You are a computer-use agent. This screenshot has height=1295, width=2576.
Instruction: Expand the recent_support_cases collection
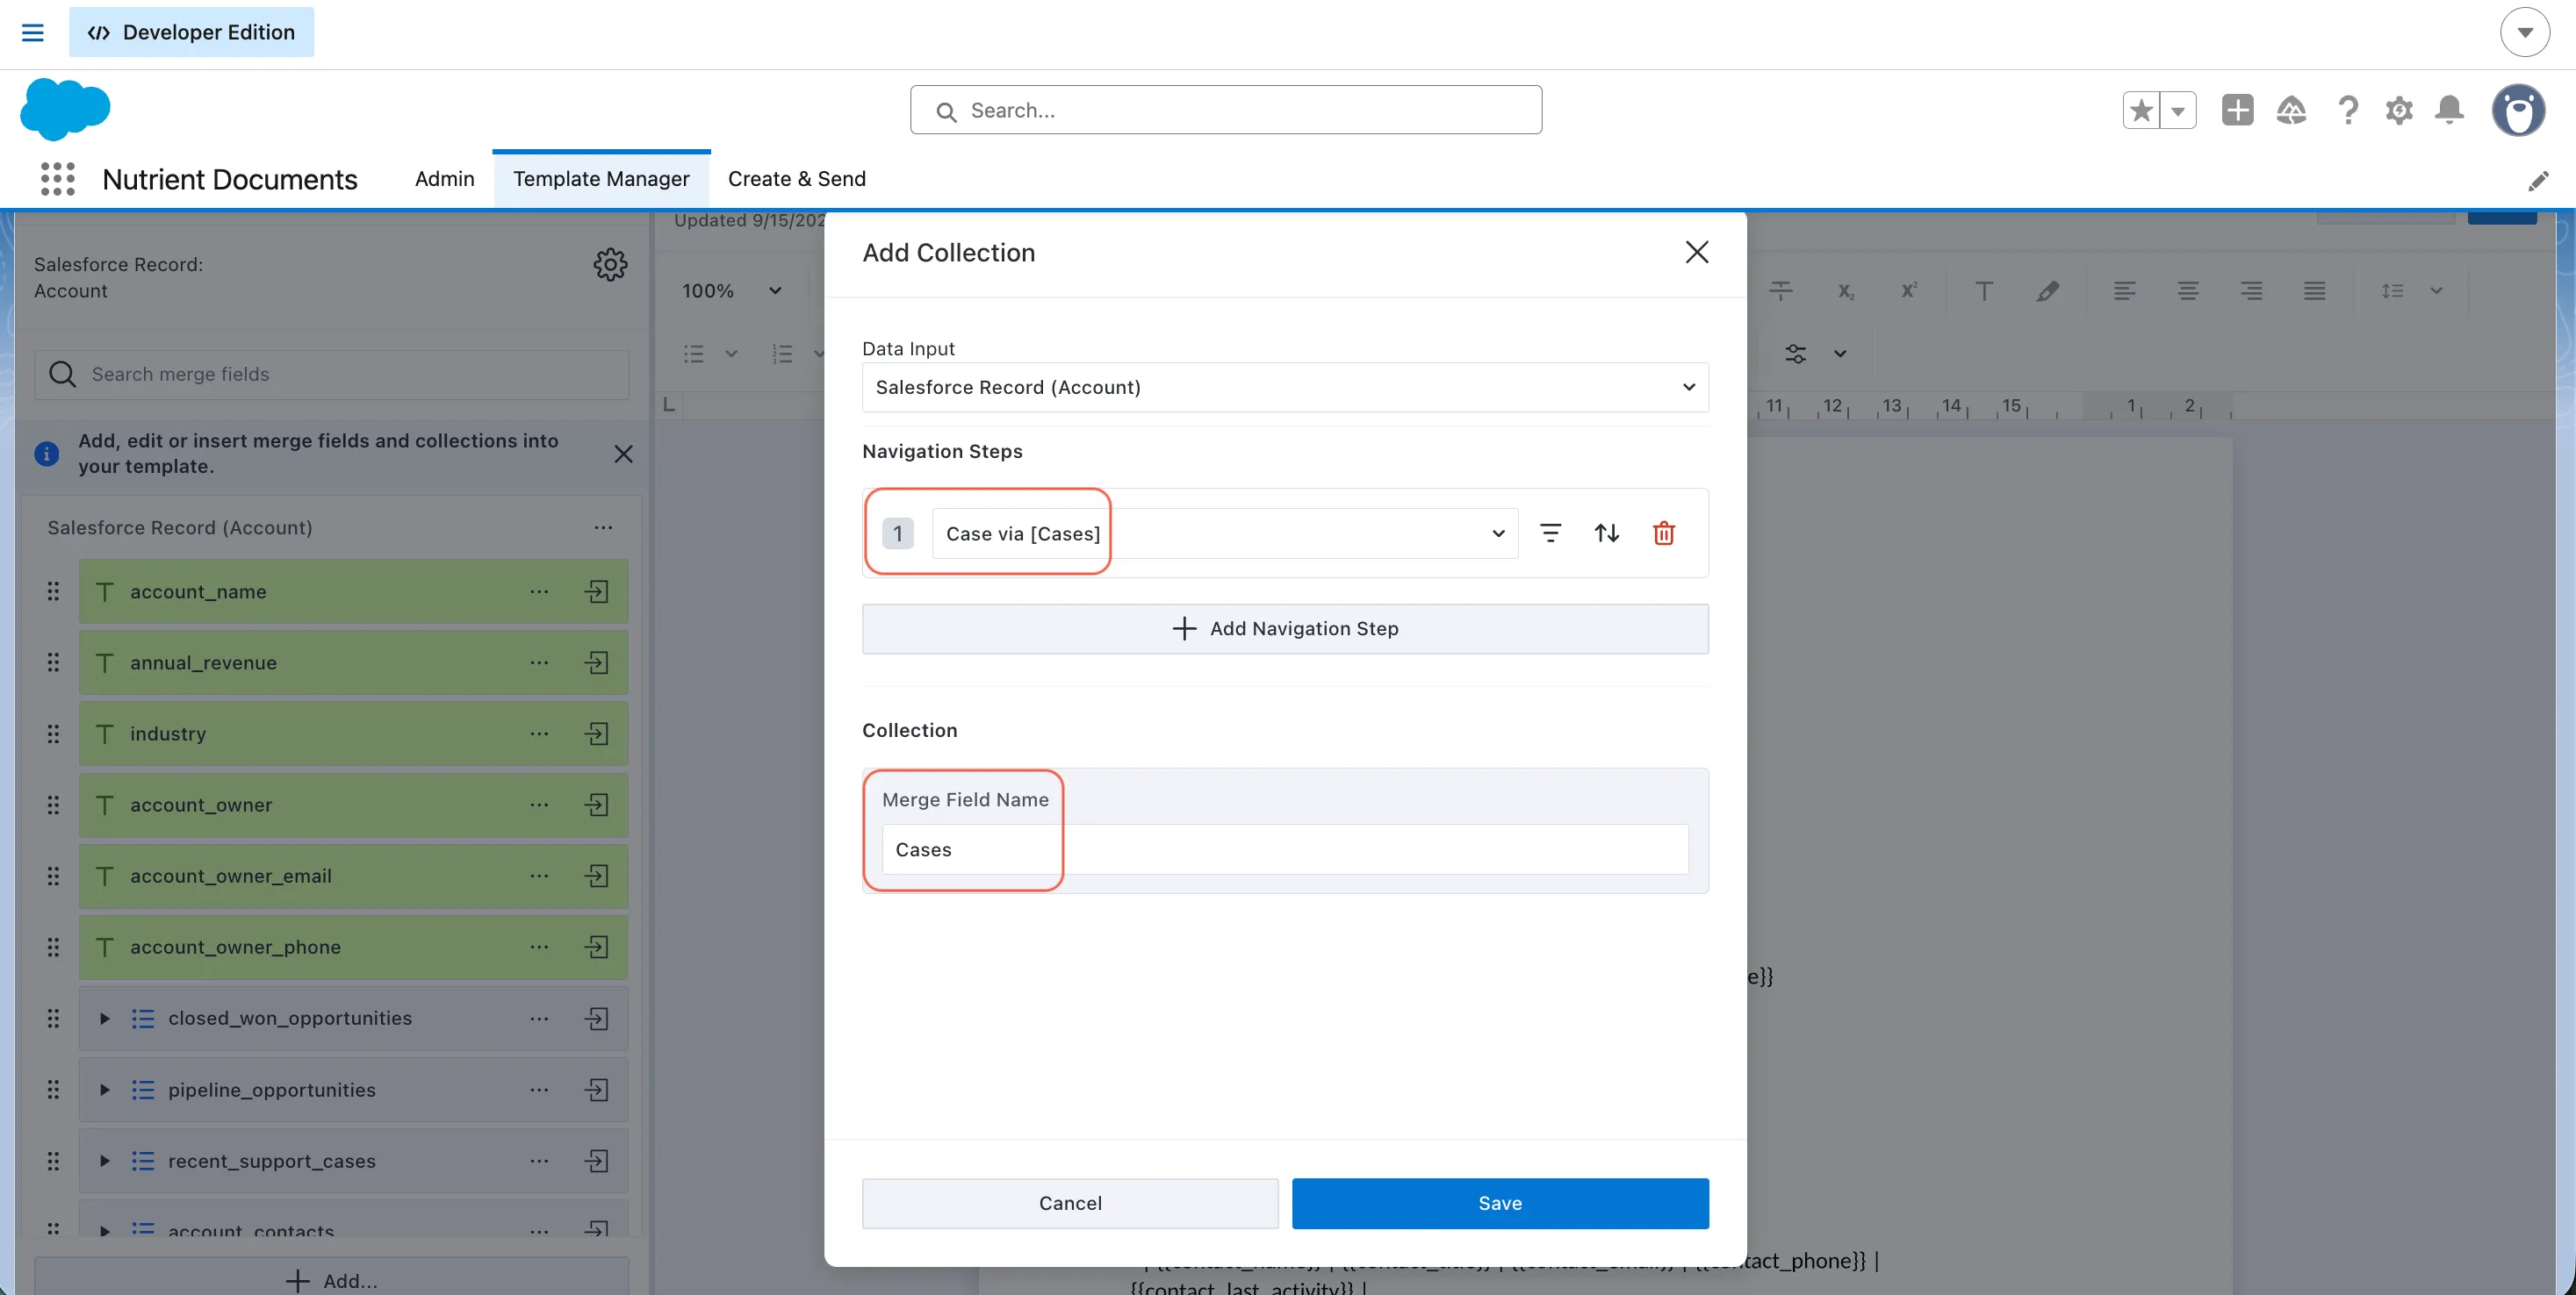coord(104,1160)
